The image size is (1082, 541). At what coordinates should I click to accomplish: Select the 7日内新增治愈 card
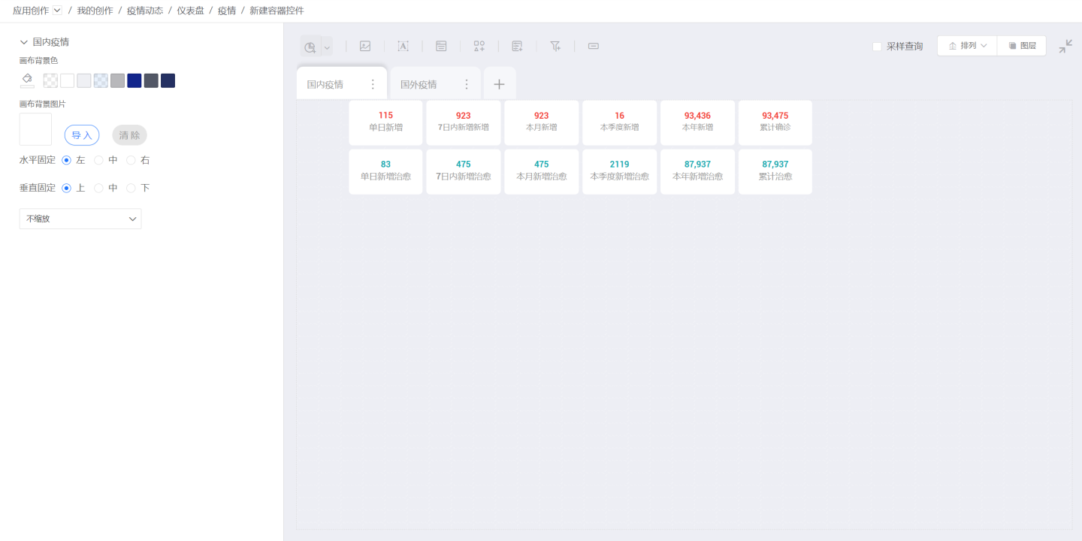tap(464, 171)
